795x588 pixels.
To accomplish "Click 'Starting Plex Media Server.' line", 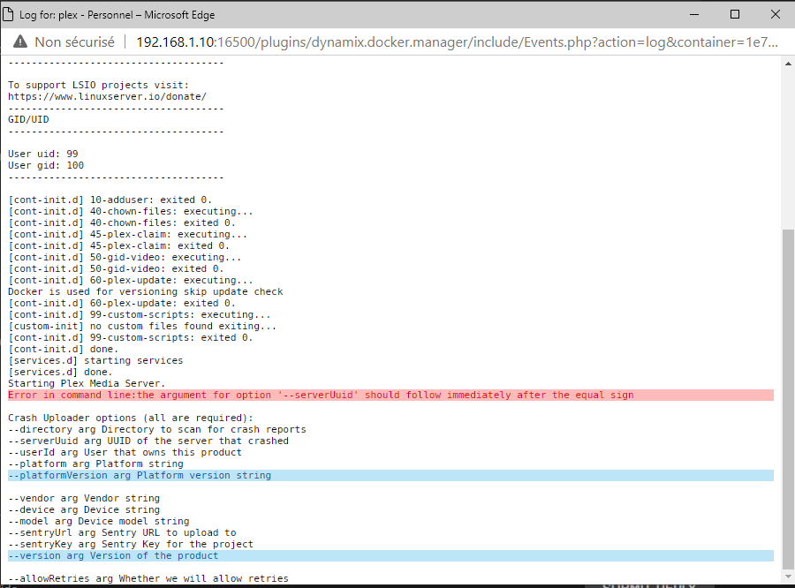I will 87,383.
